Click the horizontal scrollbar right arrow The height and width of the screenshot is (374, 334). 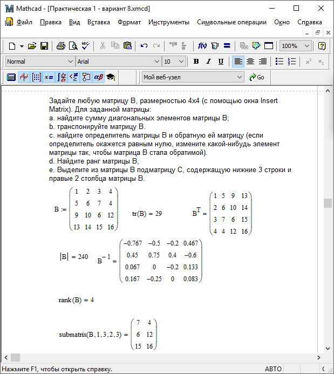(x=319, y=358)
